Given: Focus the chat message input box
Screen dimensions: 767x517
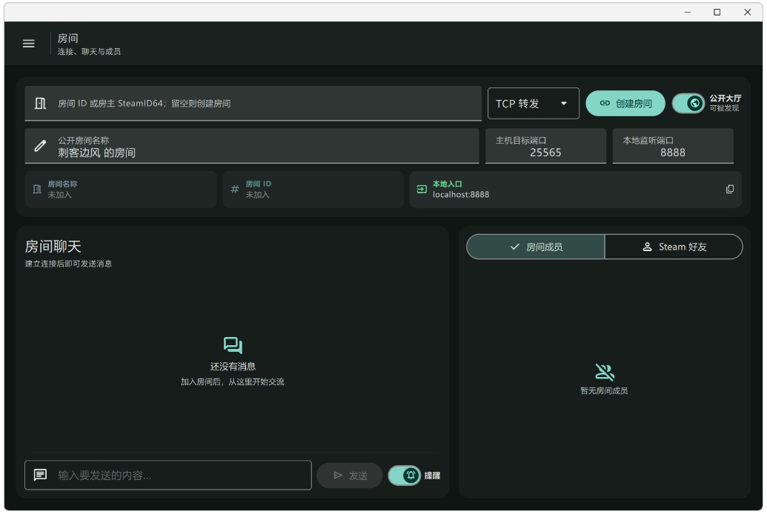Looking at the screenshot, I should (167, 475).
